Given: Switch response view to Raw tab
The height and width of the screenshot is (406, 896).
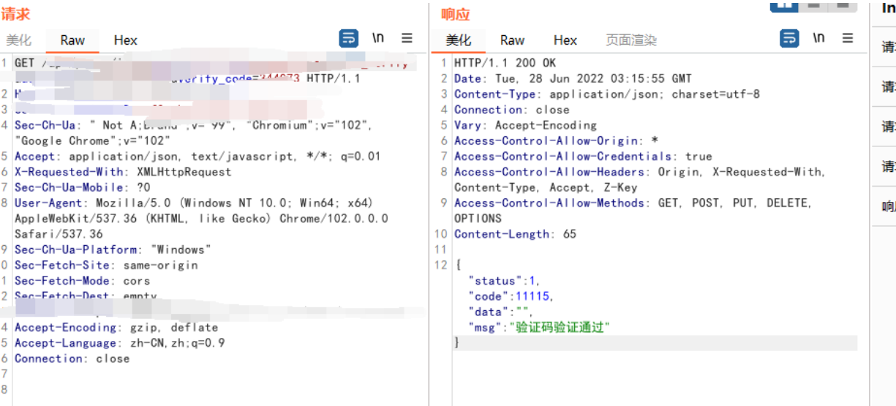Looking at the screenshot, I should 512,40.
